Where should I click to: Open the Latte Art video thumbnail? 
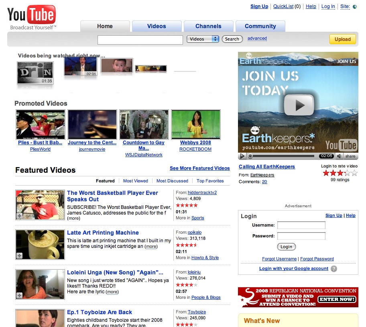click(40, 245)
